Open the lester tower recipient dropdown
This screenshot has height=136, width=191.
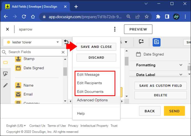click(32, 42)
